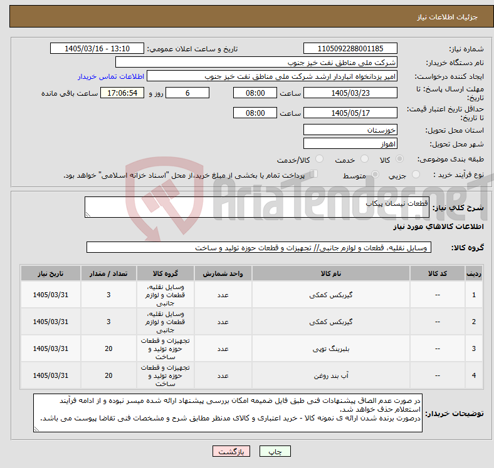
Task: Click the goods group field وسایل نقلیه
Action: pyautogui.click(x=259, y=247)
